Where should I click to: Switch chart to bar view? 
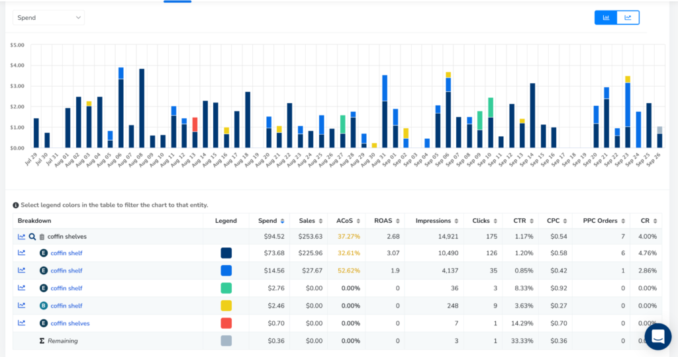coord(606,18)
